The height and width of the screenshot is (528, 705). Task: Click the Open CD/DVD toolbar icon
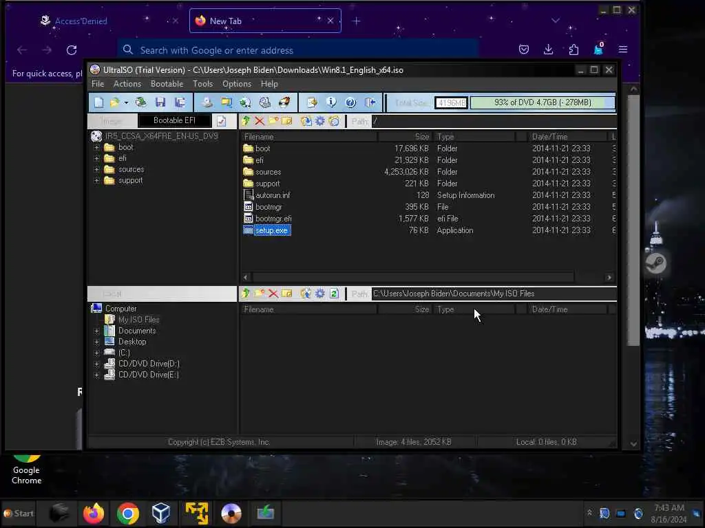point(140,102)
